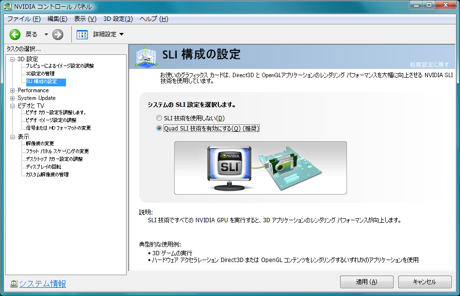Select SLI 技術を使用しない radio button

[159, 118]
